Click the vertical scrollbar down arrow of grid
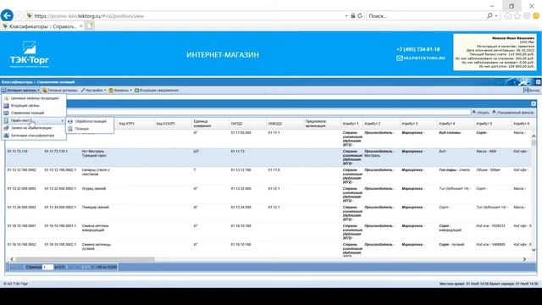 pos(534,249)
